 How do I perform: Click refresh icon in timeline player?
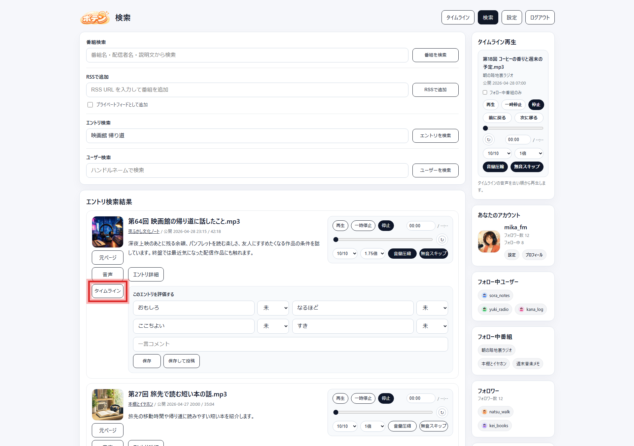(x=489, y=140)
